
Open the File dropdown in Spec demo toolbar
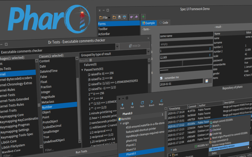105,18
